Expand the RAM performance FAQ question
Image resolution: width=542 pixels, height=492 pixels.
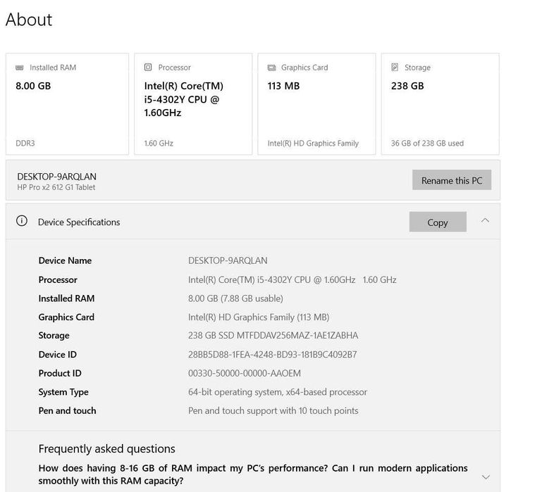coord(485,477)
